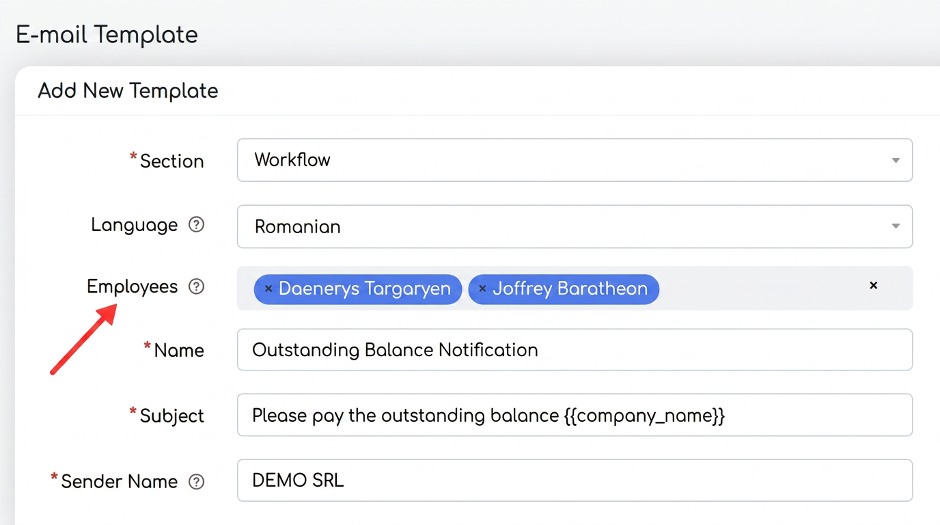Remove the Daenerys Targaryen employee tag

tap(268, 289)
